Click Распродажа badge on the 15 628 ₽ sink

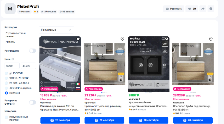tap(49, 89)
